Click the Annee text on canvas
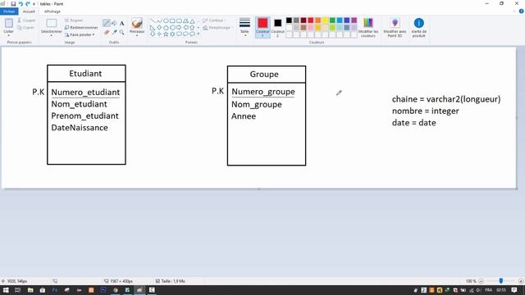 (x=244, y=116)
